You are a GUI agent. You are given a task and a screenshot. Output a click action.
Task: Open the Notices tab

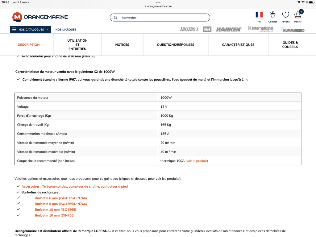tap(122, 44)
